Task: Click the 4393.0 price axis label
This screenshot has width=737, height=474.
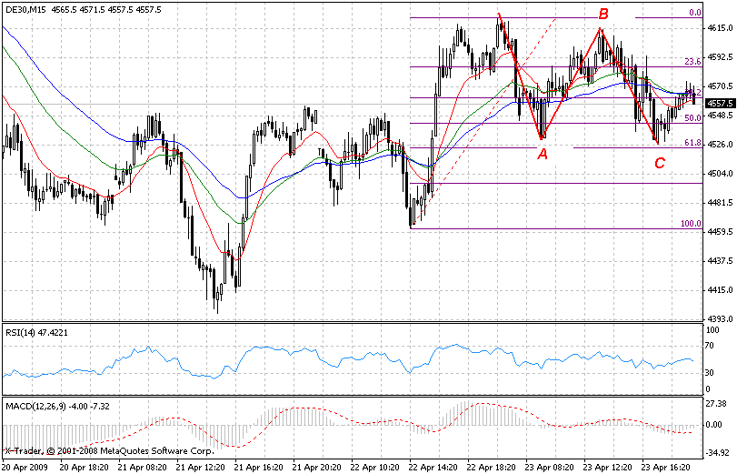Action: click(x=720, y=319)
